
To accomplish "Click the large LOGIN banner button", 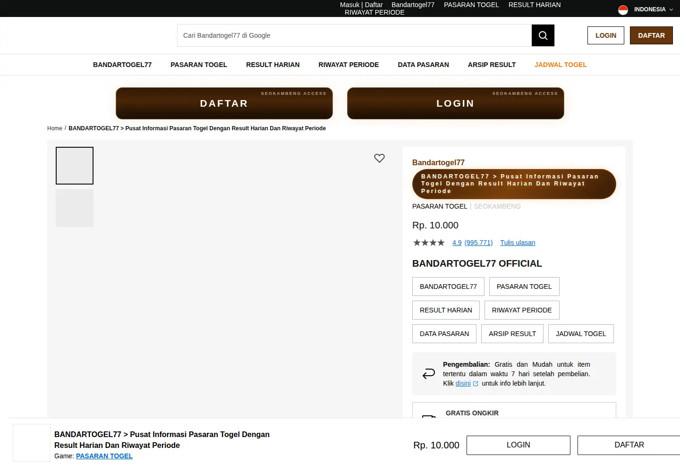I will pyautogui.click(x=456, y=103).
